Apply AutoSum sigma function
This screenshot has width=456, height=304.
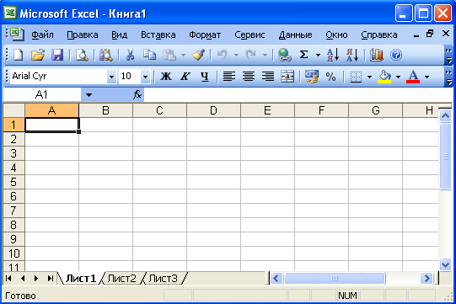tap(303, 55)
